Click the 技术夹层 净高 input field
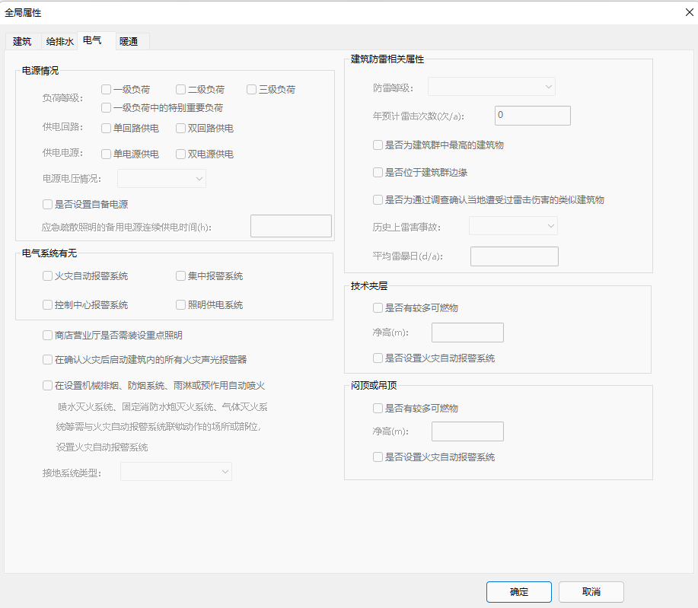 point(467,333)
